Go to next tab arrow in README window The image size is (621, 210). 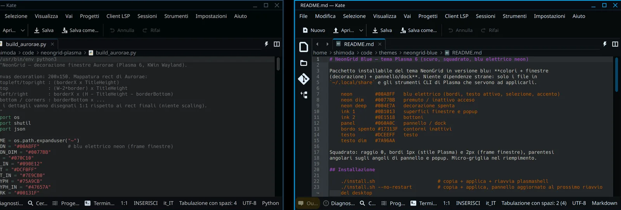click(x=327, y=44)
